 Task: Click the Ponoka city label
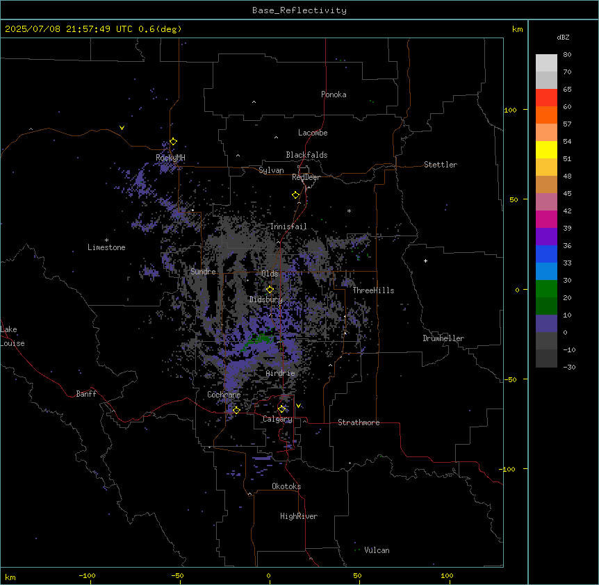click(334, 94)
